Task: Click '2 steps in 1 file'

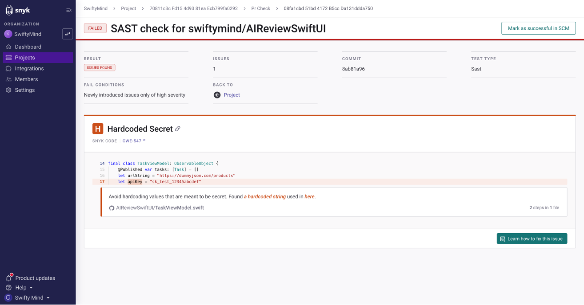Action: coord(544,208)
